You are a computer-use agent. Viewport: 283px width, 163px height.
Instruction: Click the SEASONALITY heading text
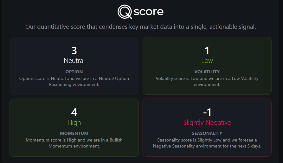point(207,133)
